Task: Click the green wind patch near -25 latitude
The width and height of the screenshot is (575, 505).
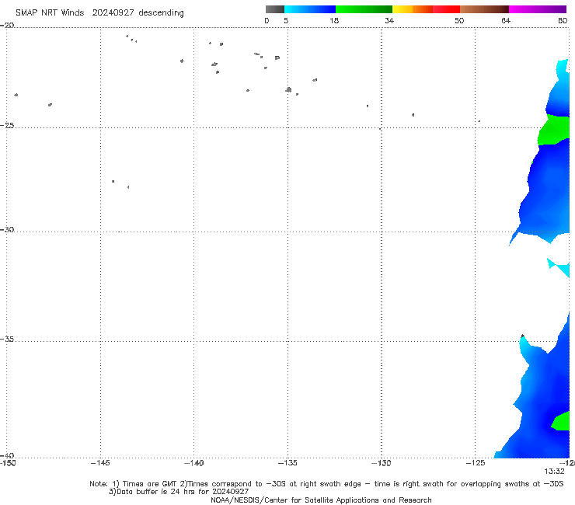Action: [x=555, y=130]
